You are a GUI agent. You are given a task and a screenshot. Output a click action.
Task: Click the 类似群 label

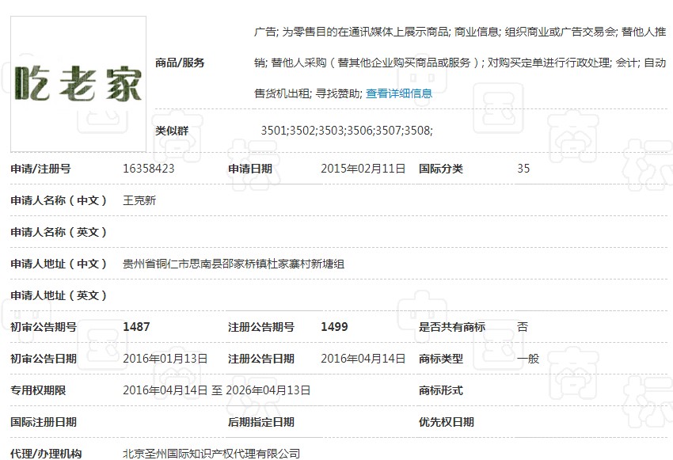pyautogui.click(x=172, y=130)
